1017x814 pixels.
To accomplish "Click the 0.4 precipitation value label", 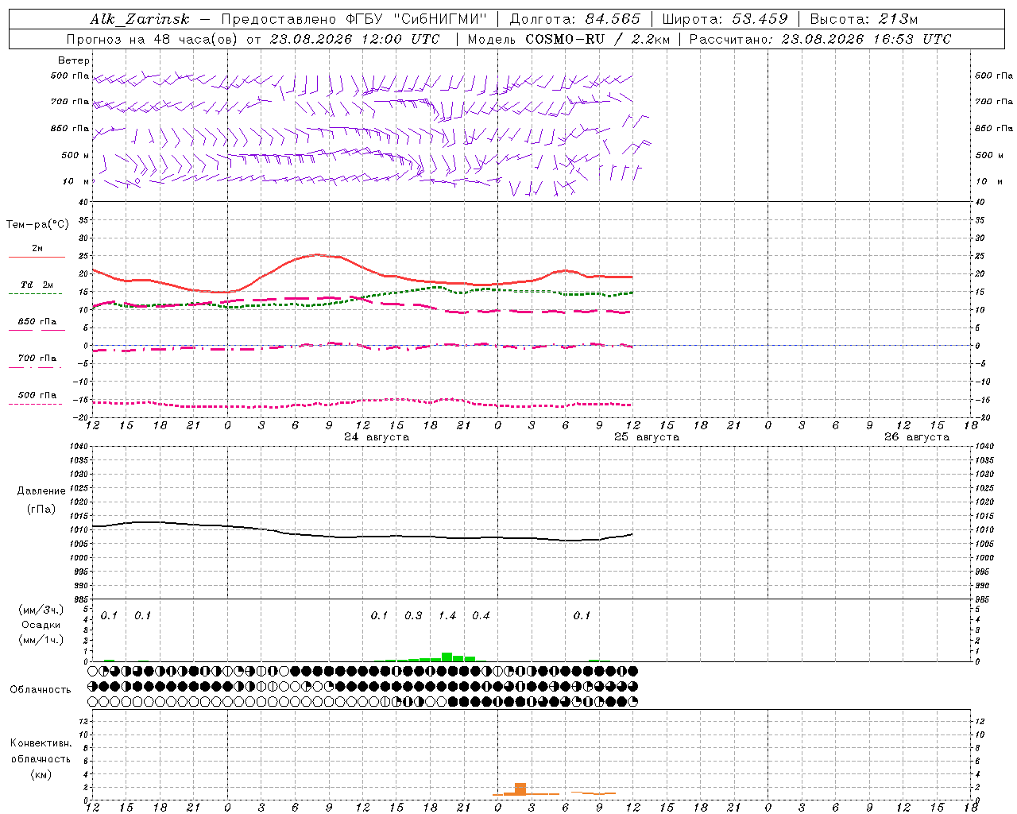I will tap(481, 615).
